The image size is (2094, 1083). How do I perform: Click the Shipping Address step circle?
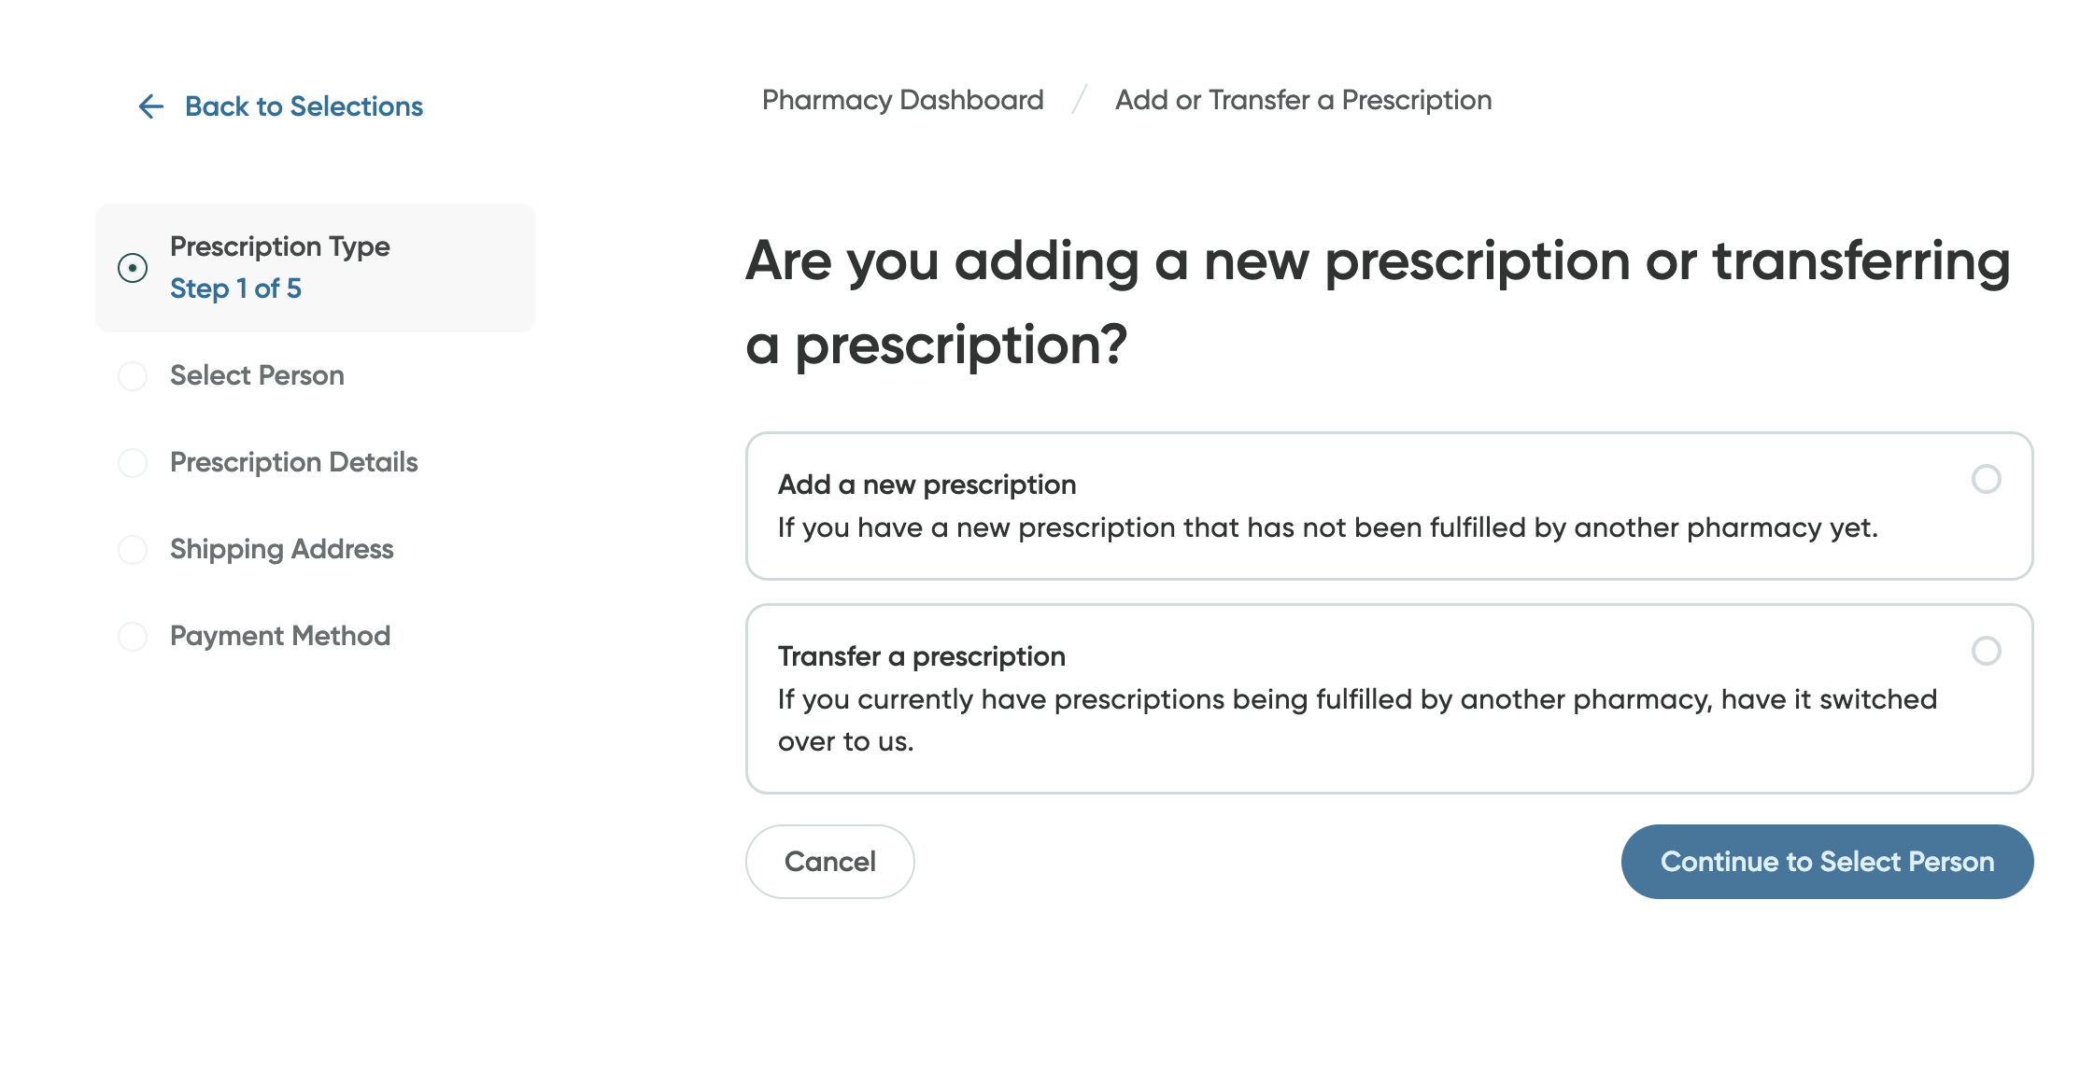134,550
